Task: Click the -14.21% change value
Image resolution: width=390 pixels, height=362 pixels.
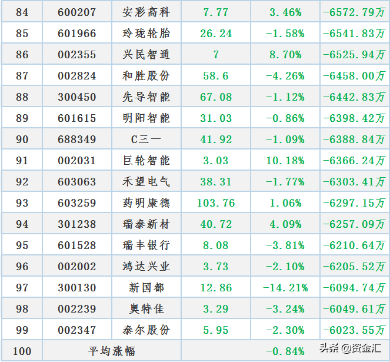Action: pyautogui.click(x=285, y=288)
